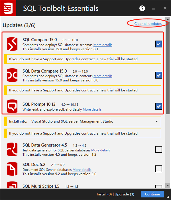Uncheck the SQL Prompt 10.13 checkbox
The width and height of the screenshot is (171, 200).
pyautogui.click(x=159, y=106)
